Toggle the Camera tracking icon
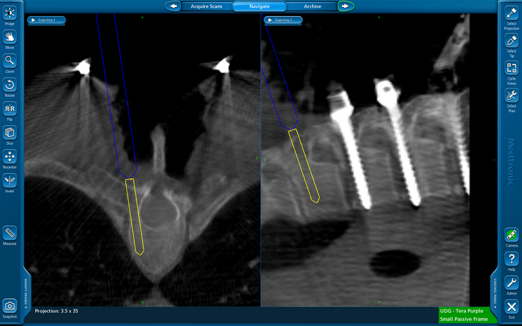522x326 pixels. tap(511, 235)
